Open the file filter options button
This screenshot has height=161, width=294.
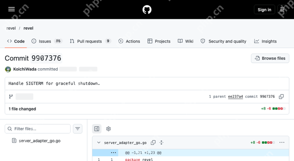click(x=78, y=129)
